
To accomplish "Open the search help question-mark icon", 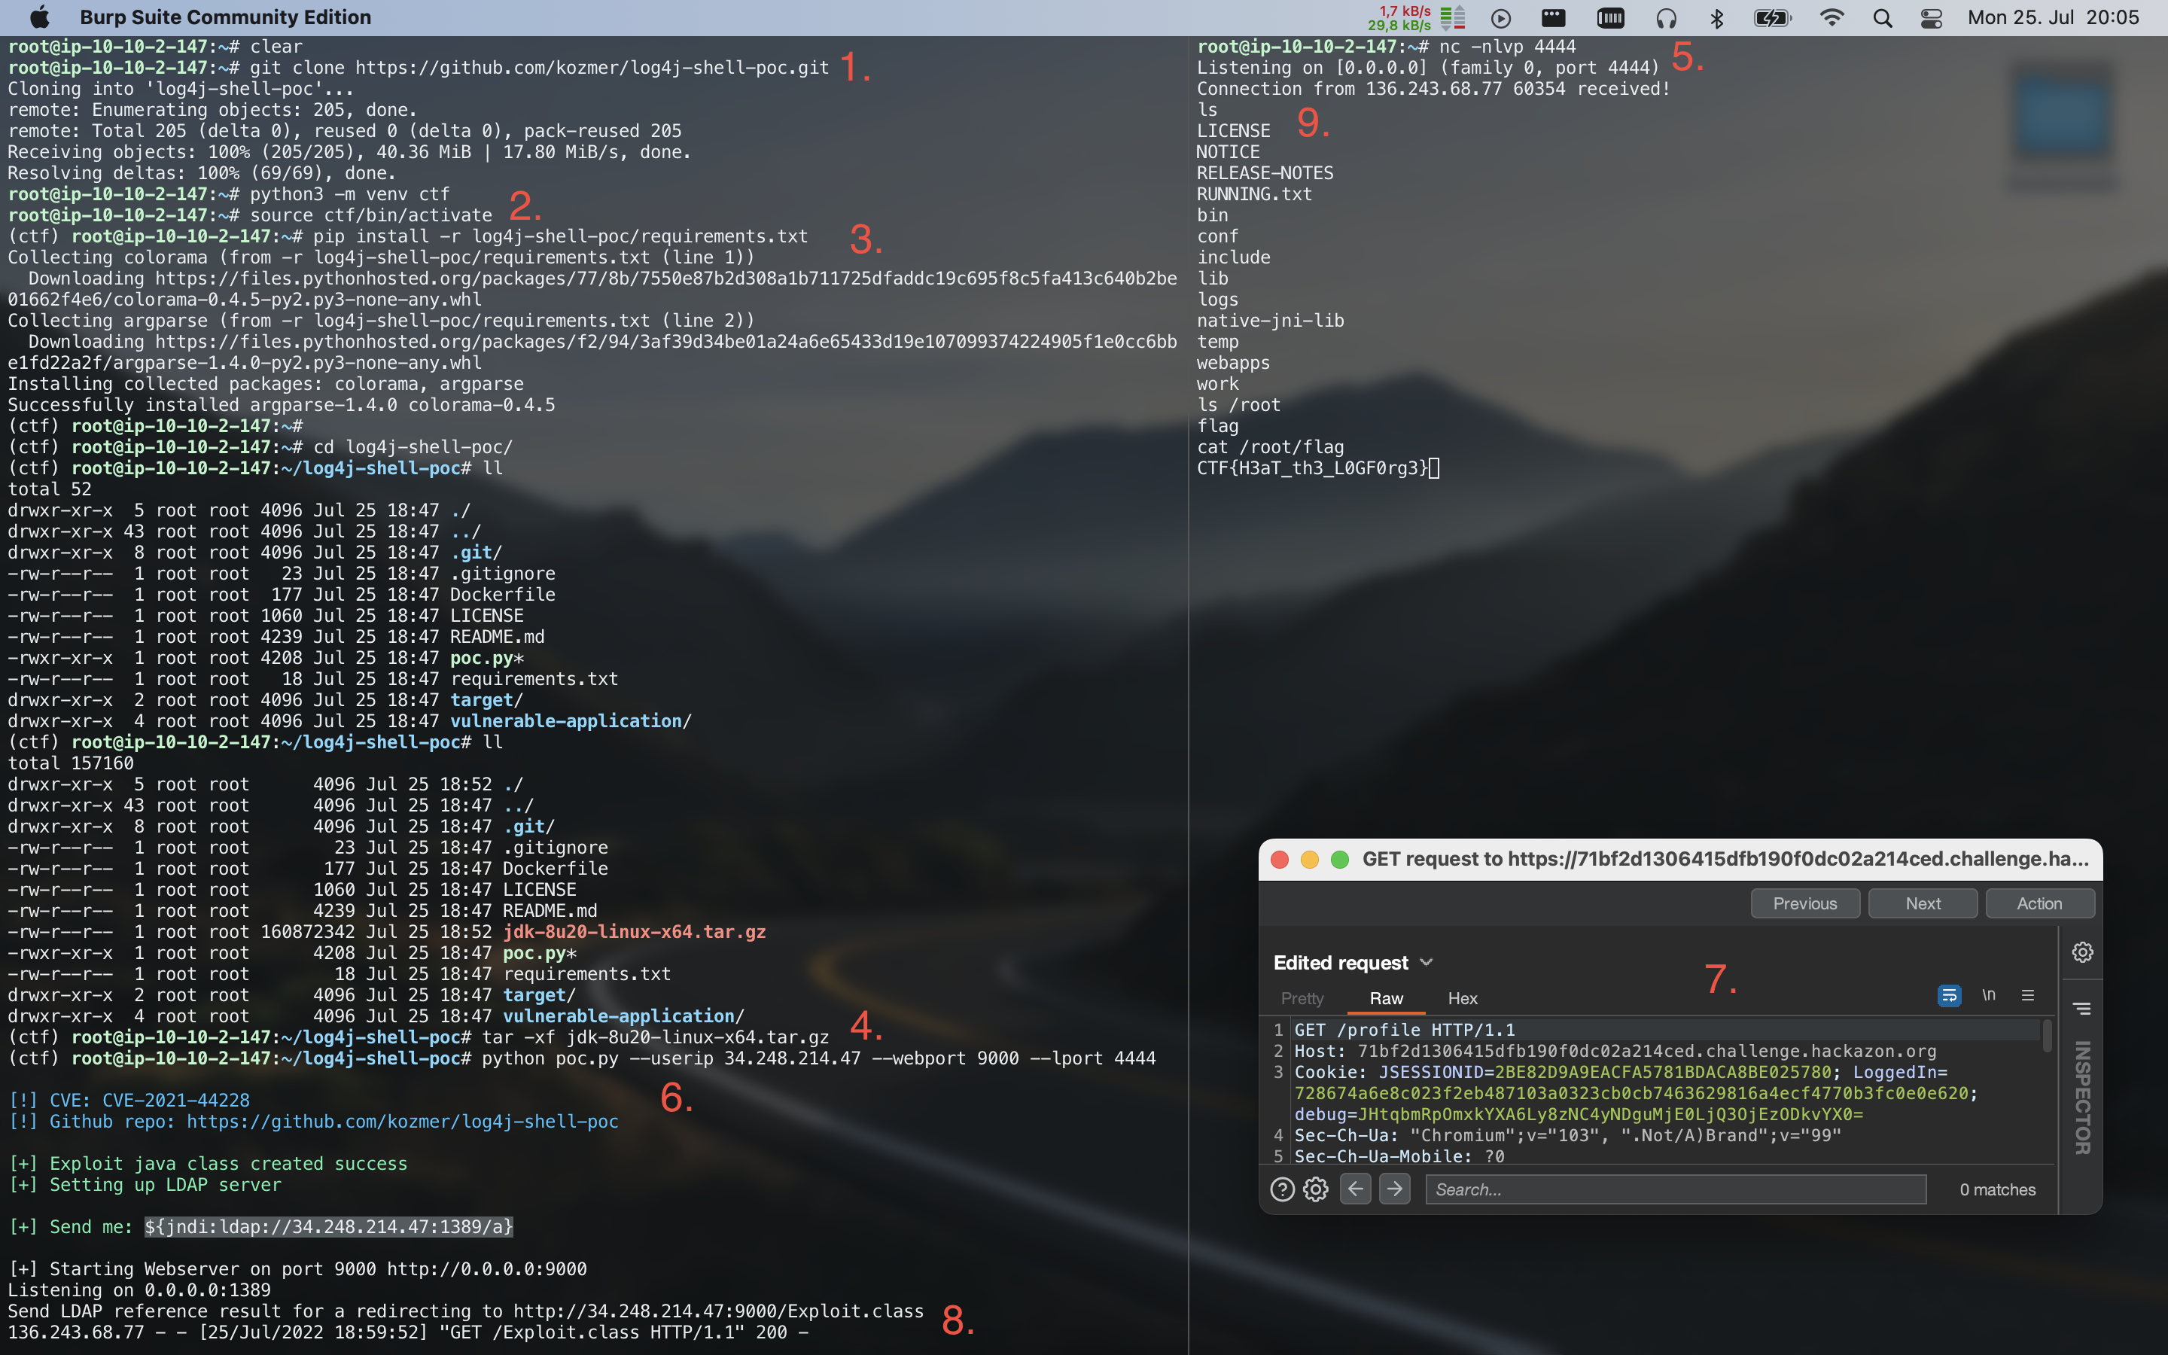I will coord(1282,1189).
